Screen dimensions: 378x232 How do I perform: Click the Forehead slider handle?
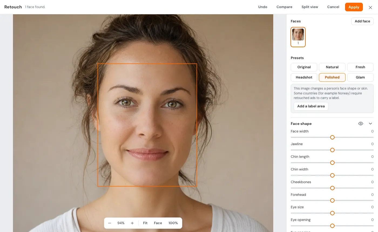tap(332, 200)
